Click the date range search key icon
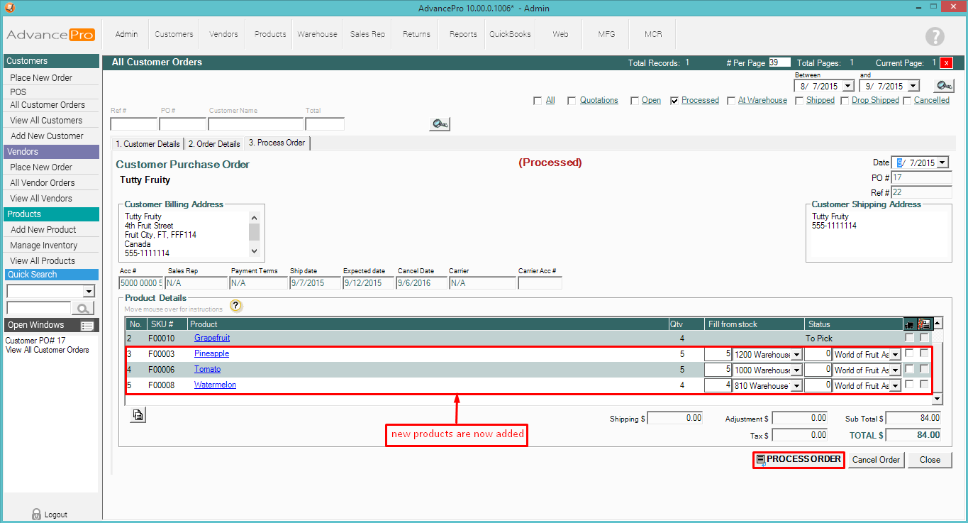Image resolution: width=968 pixels, height=523 pixels. (943, 86)
